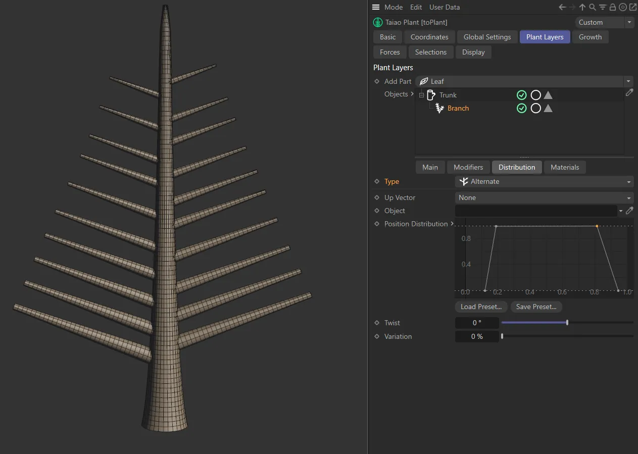Click the Taiao Plant icon next to the object name
This screenshot has height=454, width=638.
pyautogui.click(x=377, y=22)
